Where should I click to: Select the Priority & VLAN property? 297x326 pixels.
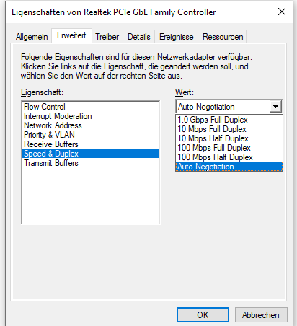coord(91,135)
